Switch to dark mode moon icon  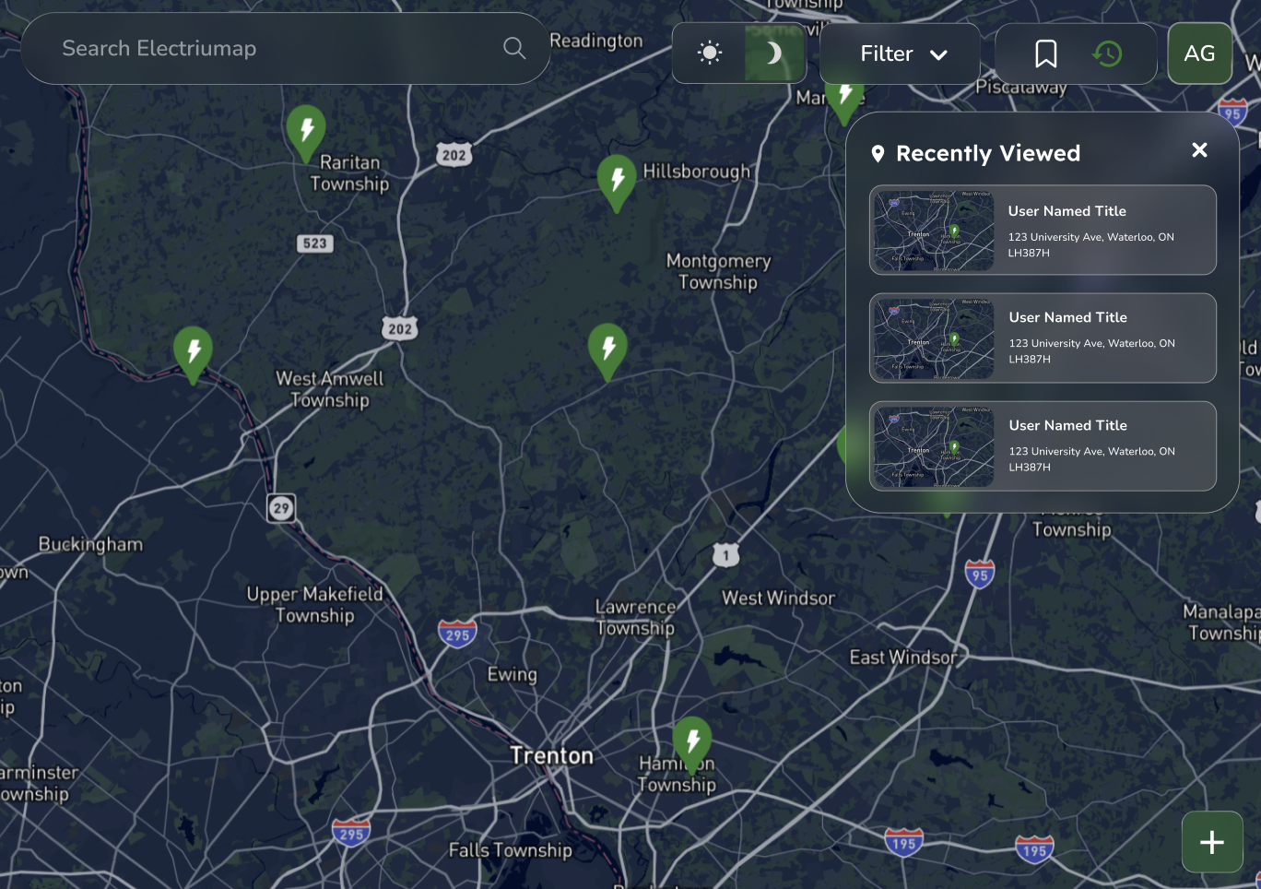click(773, 53)
